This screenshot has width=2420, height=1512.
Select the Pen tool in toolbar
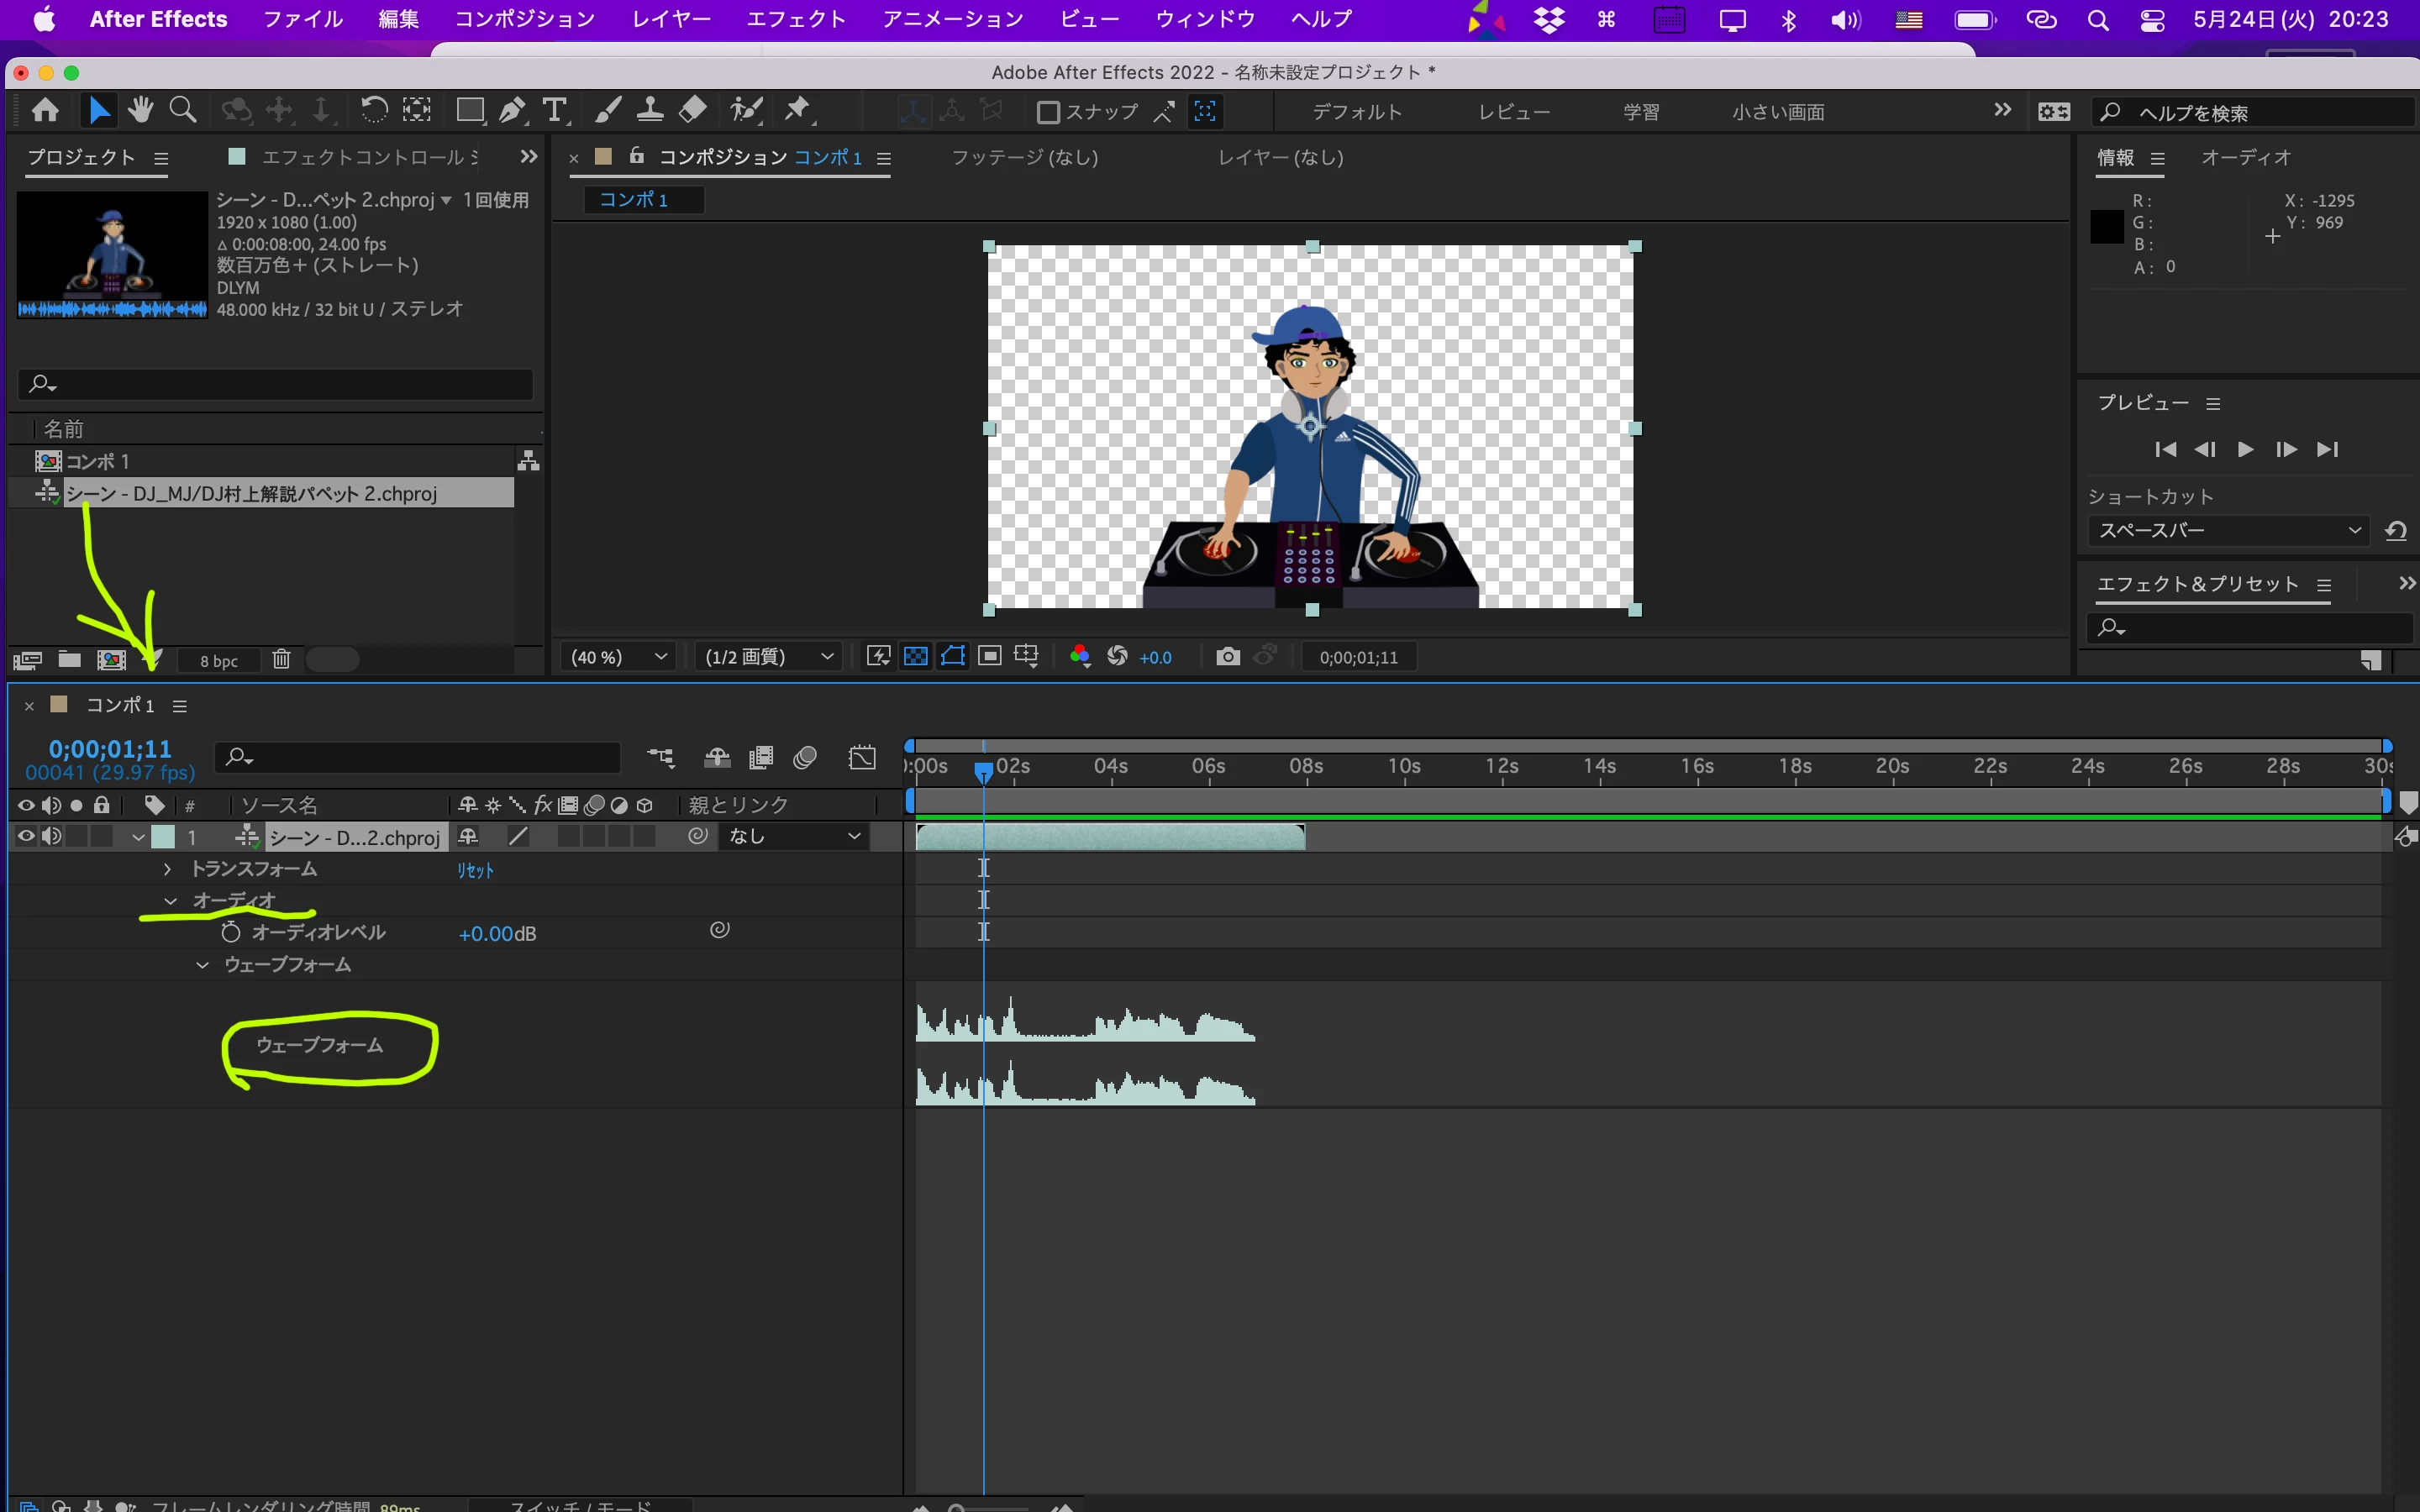(x=511, y=110)
